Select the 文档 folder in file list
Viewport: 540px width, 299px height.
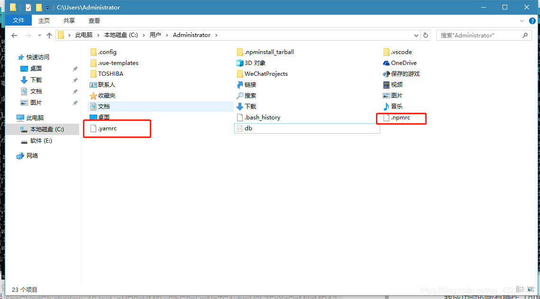pos(161,106)
